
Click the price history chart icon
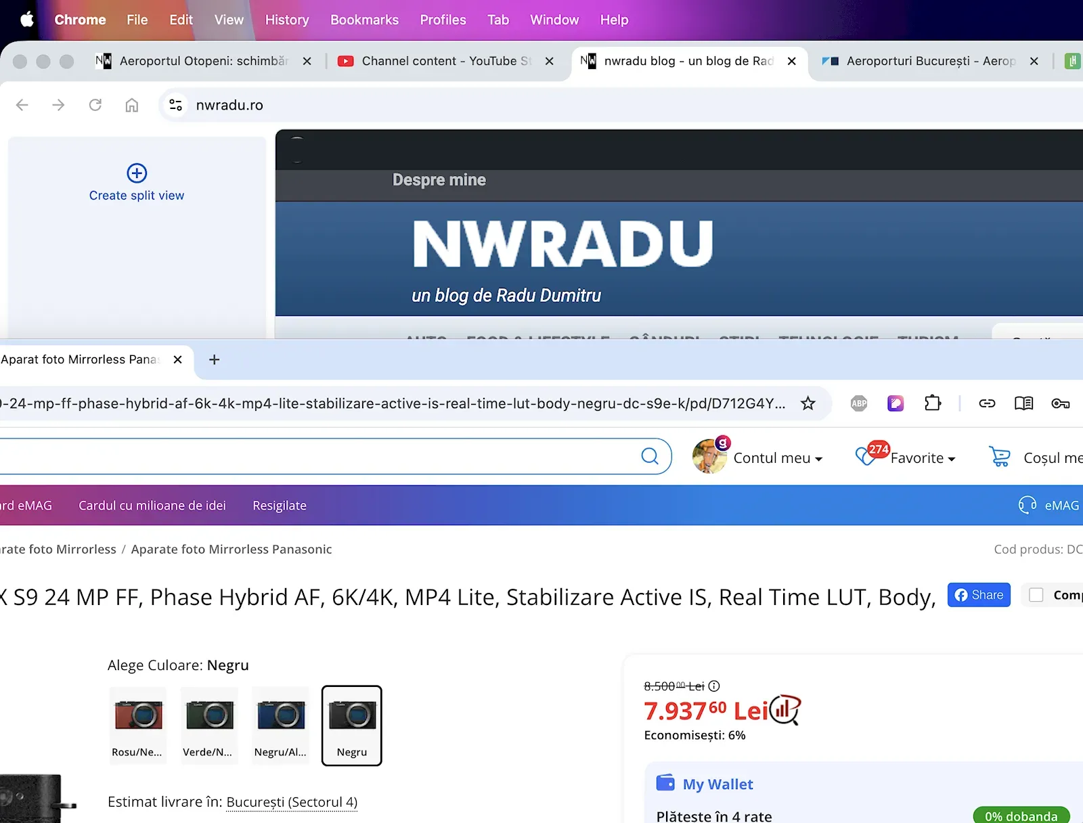tap(784, 710)
